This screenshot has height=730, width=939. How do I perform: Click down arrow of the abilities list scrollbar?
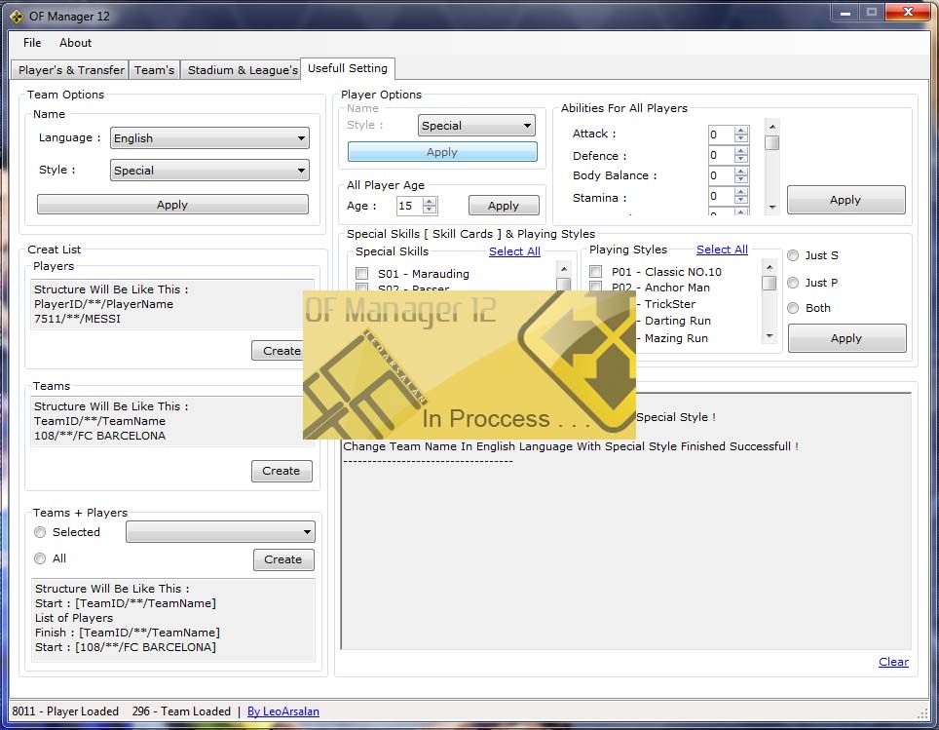point(771,208)
